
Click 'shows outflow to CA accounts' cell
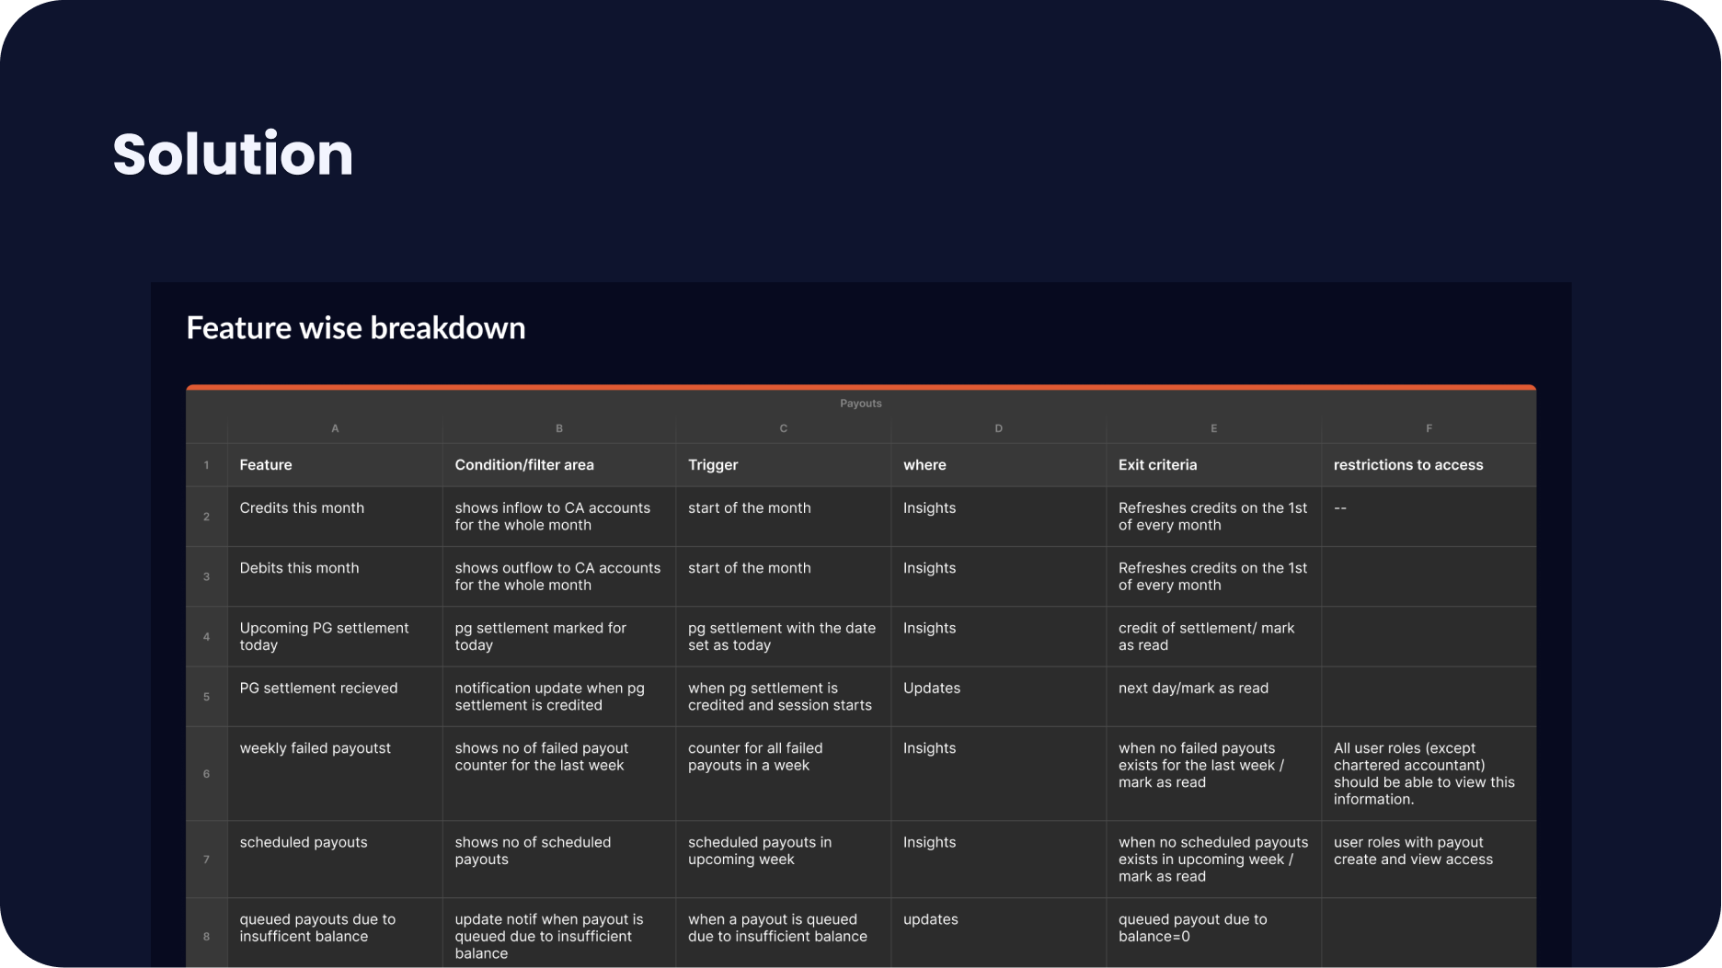click(x=558, y=576)
